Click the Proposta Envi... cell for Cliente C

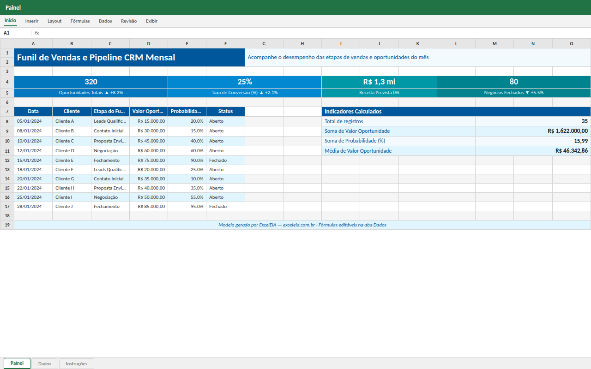110,141
